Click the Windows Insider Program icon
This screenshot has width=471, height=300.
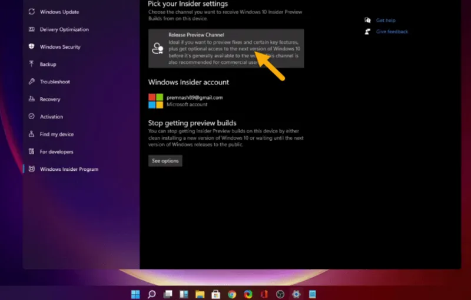point(32,169)
